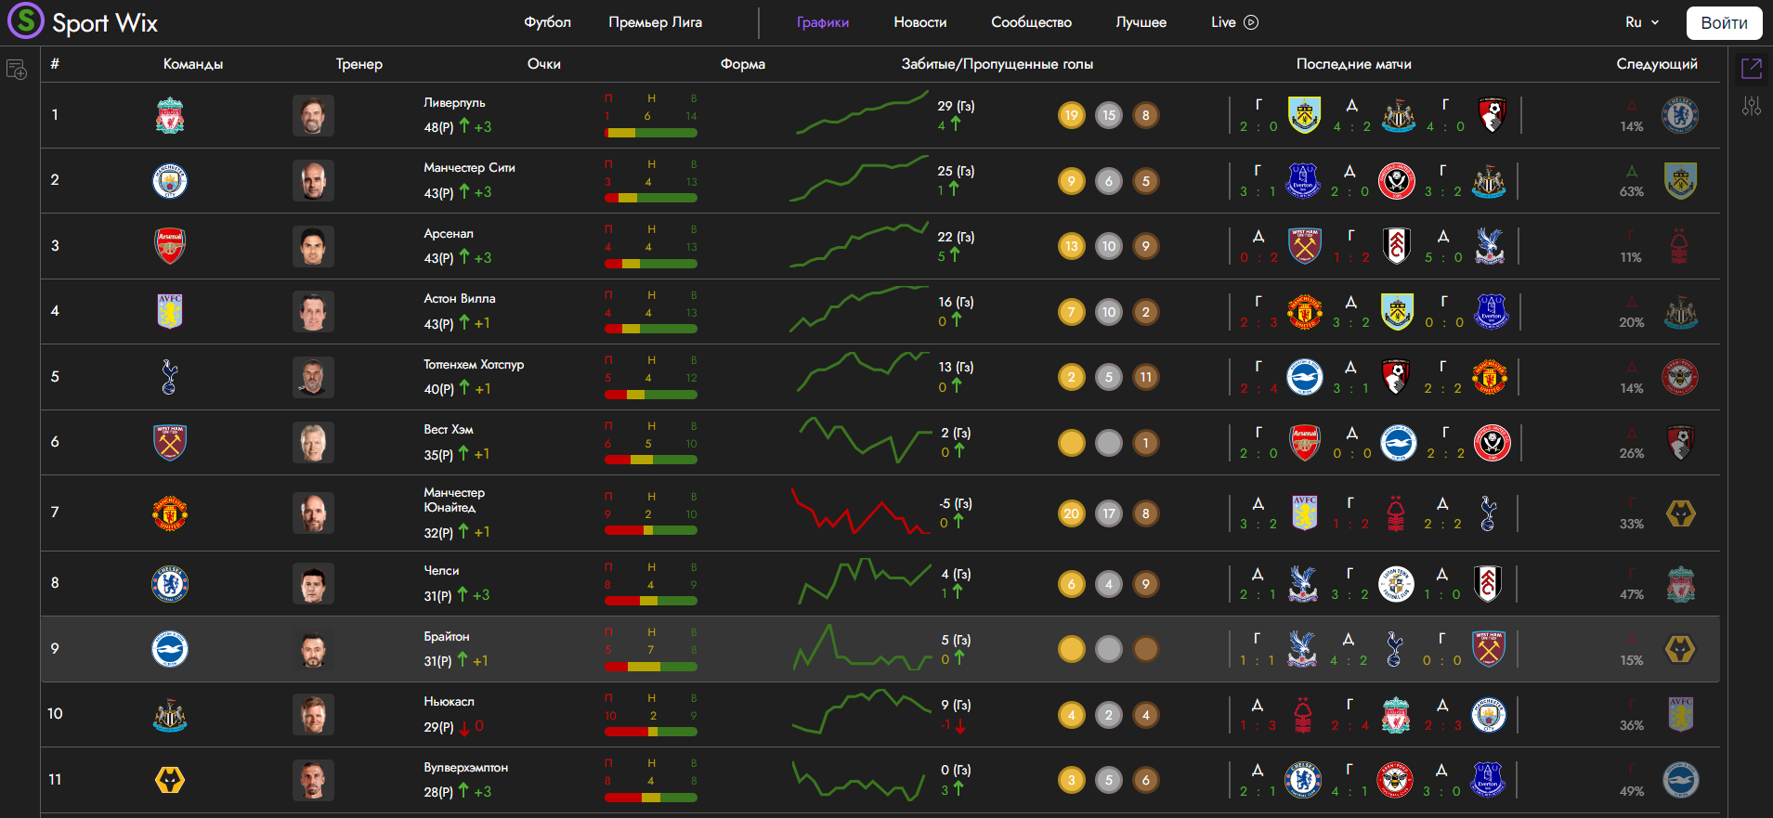Click the external share icon at top right

click(x=1752, y=68)
